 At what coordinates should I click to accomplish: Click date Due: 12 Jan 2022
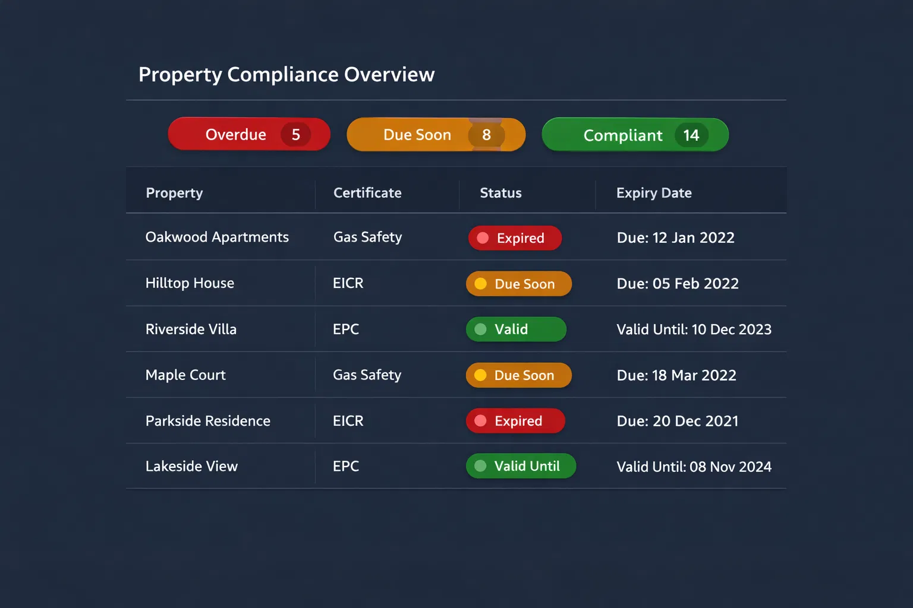coord(676,237)
